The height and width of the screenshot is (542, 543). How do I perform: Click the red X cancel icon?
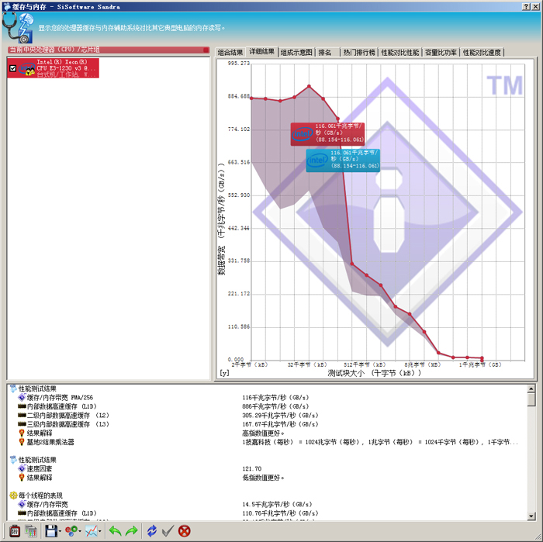click(185, 530)
